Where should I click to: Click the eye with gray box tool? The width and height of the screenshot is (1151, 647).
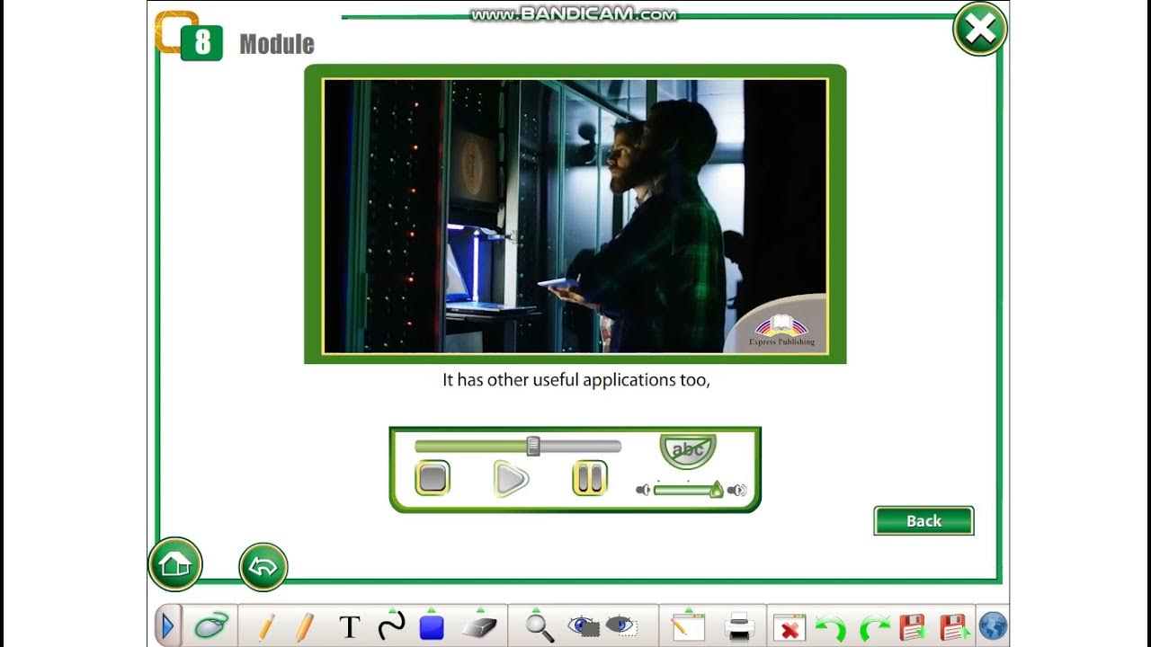584,626
